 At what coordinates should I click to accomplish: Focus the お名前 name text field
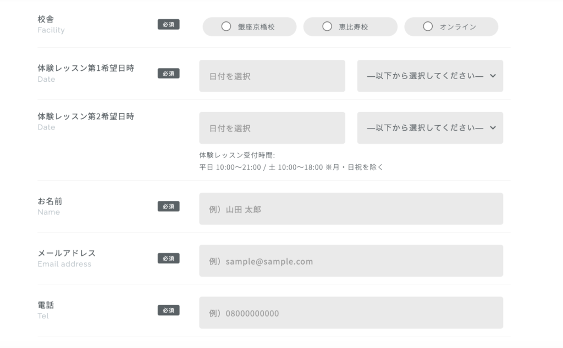pos(351,209)
